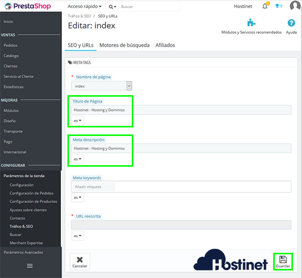The height and width of the screenshot is (278, 302).
Task: Switch to Motores de búsqueda tab
Action: coord(124,45)
